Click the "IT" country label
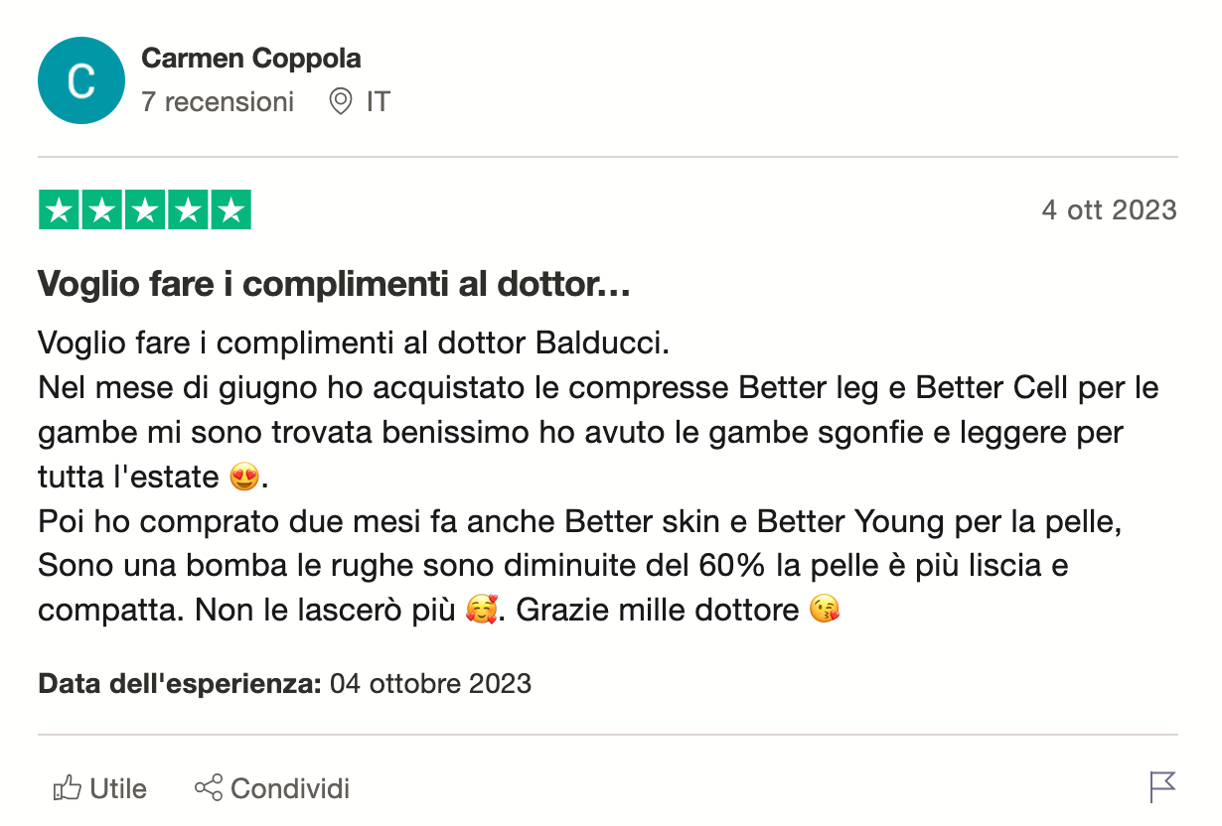The height and width of the screenshot is (826, 1222). point(378,101)
